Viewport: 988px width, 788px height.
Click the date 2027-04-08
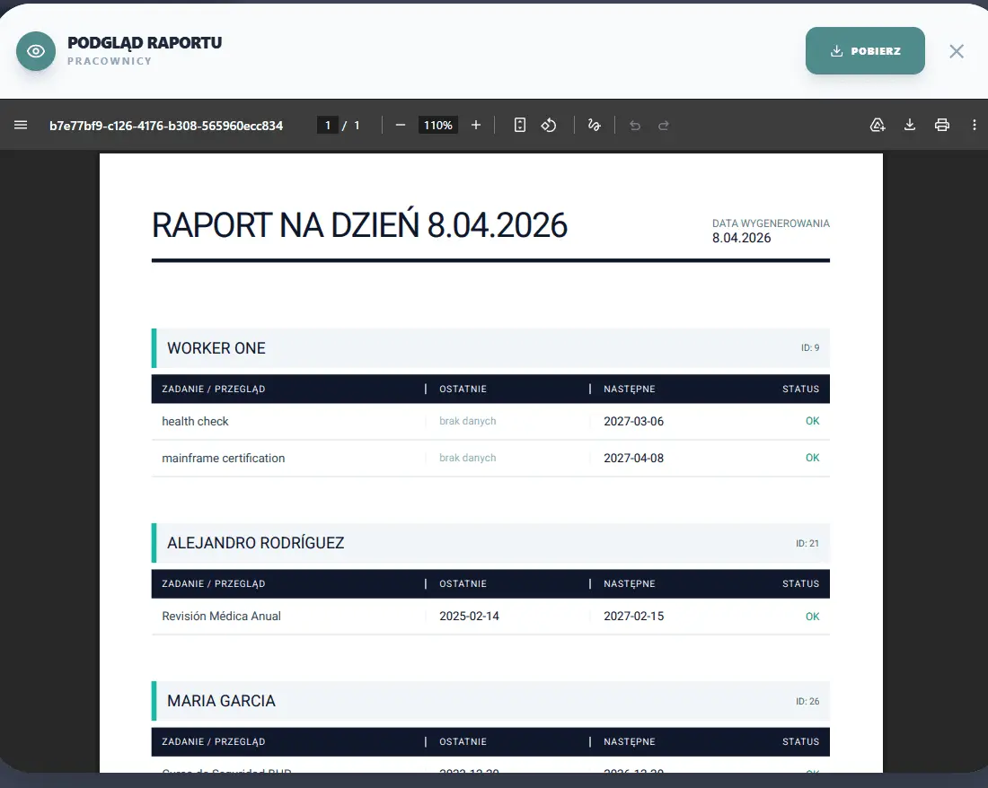coord(634,459)
